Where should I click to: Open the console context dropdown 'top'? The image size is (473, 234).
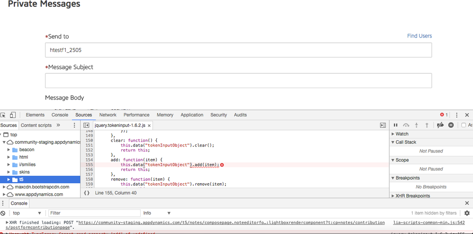[x=27, y=213]
